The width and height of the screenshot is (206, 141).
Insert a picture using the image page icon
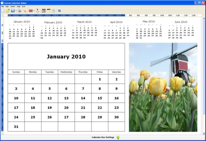pos(53,11)
